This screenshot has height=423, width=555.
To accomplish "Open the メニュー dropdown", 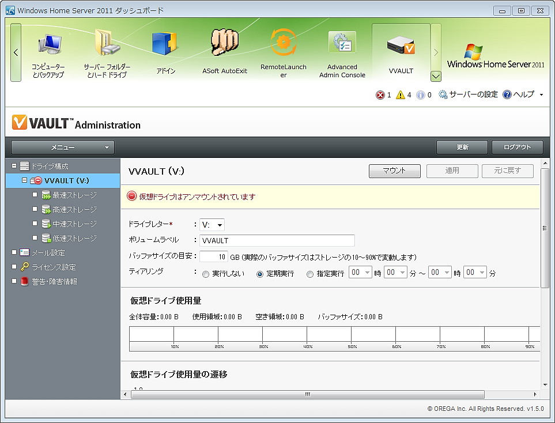I will 62,147.
